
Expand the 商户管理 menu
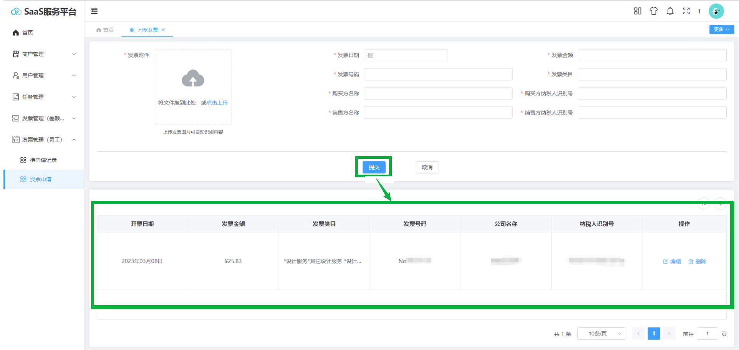click(x=44, y=54)
